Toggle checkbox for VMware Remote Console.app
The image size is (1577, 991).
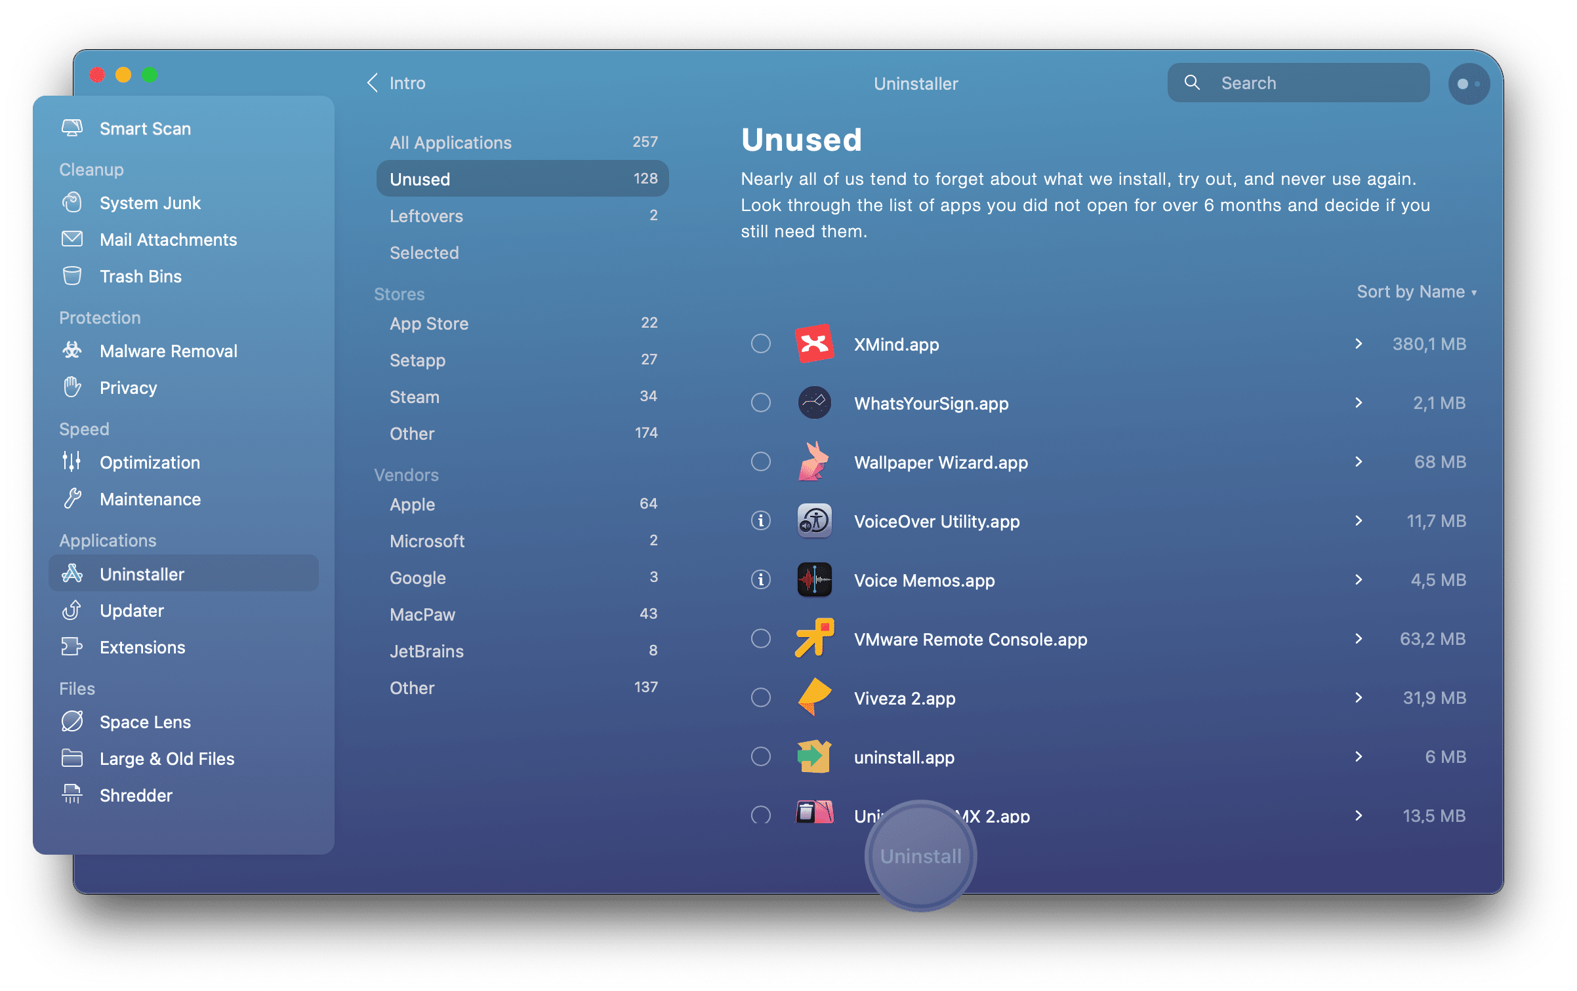(x=761, y=639)
